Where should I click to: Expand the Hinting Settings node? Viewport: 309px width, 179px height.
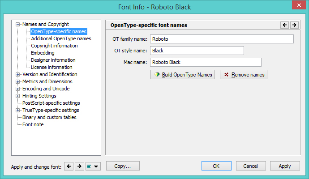(18, 96)
